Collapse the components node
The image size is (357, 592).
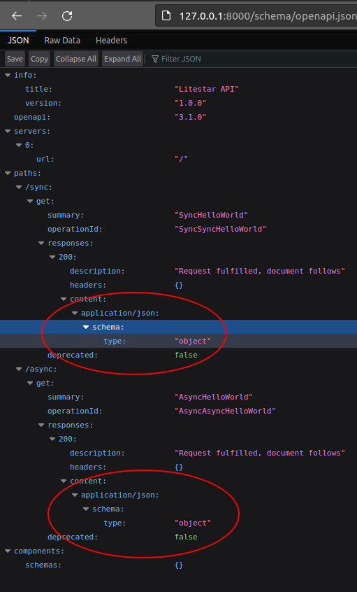tap(8, 551)
